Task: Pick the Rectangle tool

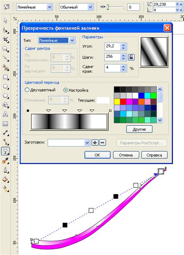Action: [5, 77]
